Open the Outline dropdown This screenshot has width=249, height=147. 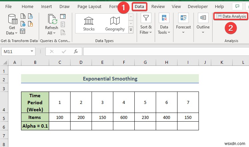pyautogui.click(x=203, y=24)
